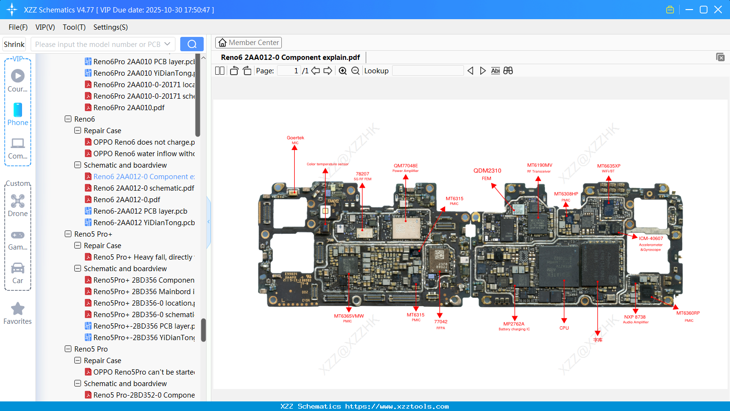Open the Tool(T) menu
This screenshot has height=411, width=730.
(x=74, y=27)
